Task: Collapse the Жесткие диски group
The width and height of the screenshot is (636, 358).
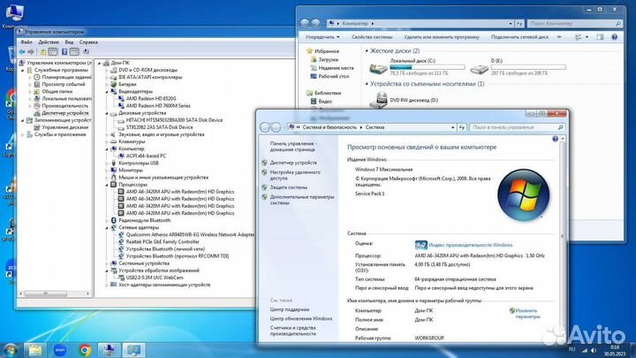Action: tap(367, 50)
